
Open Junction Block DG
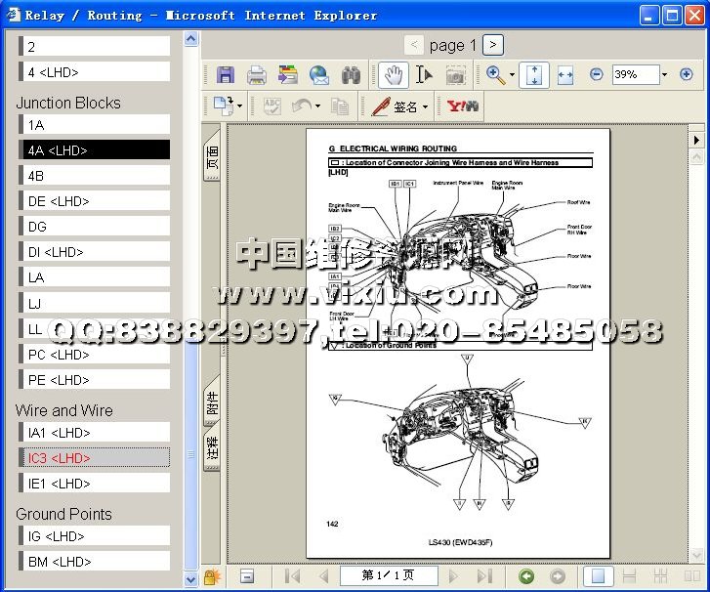(x=94, y=227)
